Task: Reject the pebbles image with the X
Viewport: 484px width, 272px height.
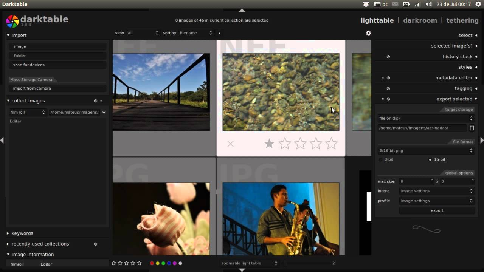Action: (230, 144)
